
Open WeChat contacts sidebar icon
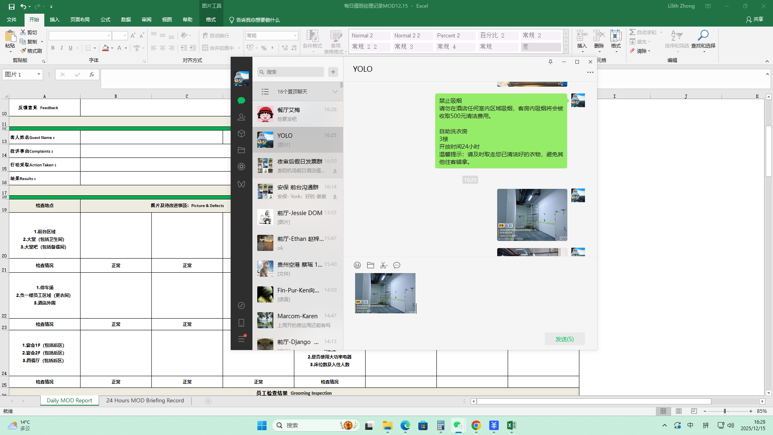pos(241,117)
